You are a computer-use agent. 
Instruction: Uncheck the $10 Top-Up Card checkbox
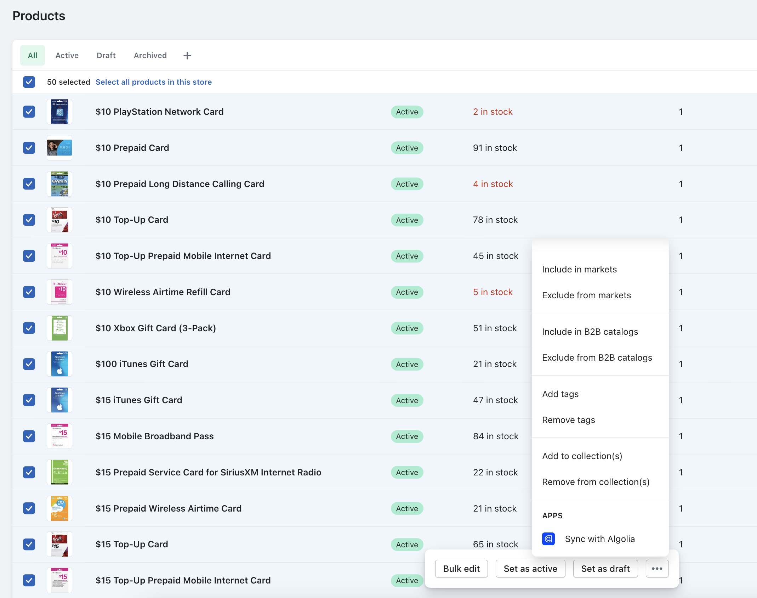29,220
